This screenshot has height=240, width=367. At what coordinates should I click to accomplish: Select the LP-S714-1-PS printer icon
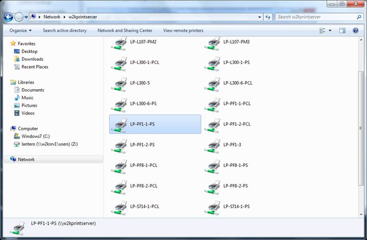(x=212, y=208)
